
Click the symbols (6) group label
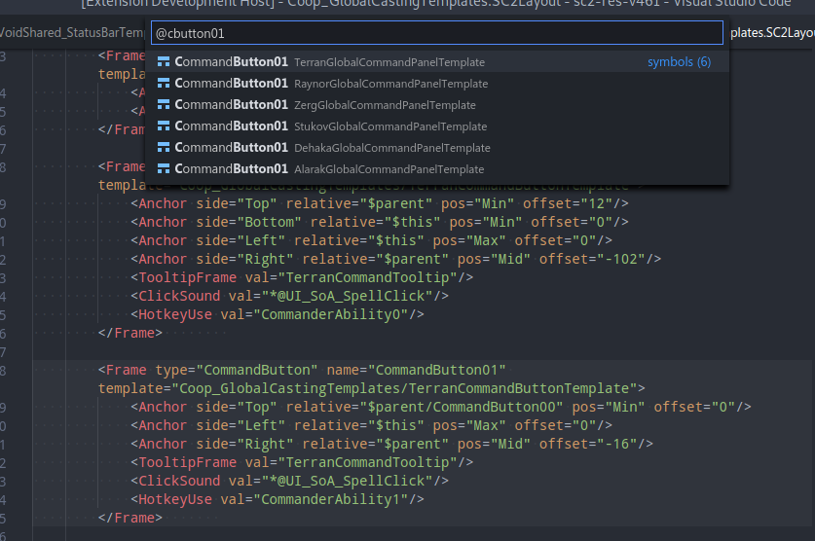click(679, 61)
